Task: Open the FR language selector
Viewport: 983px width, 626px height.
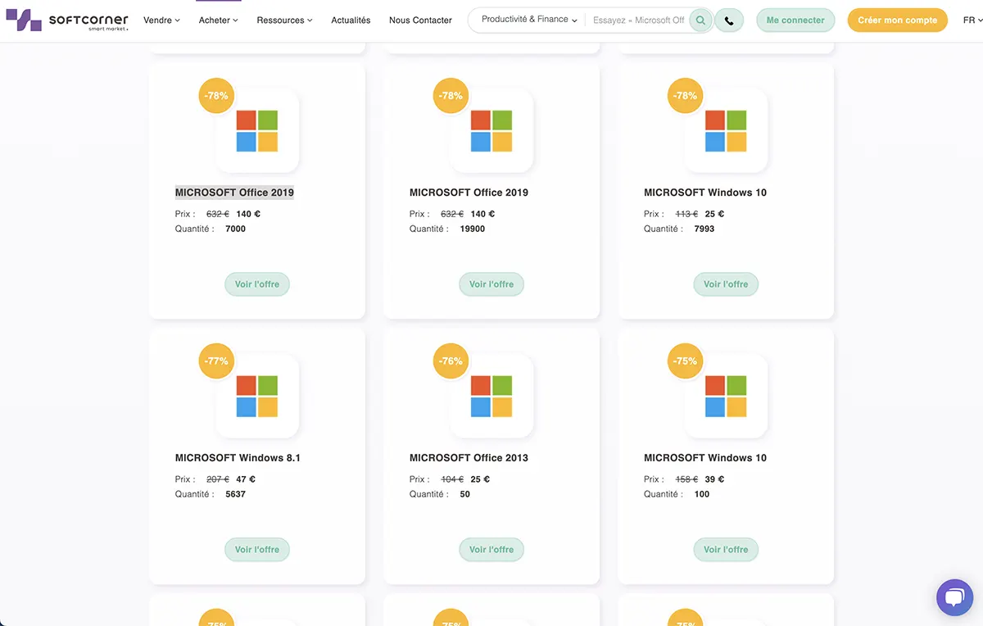Action: [x=972, y=20]
